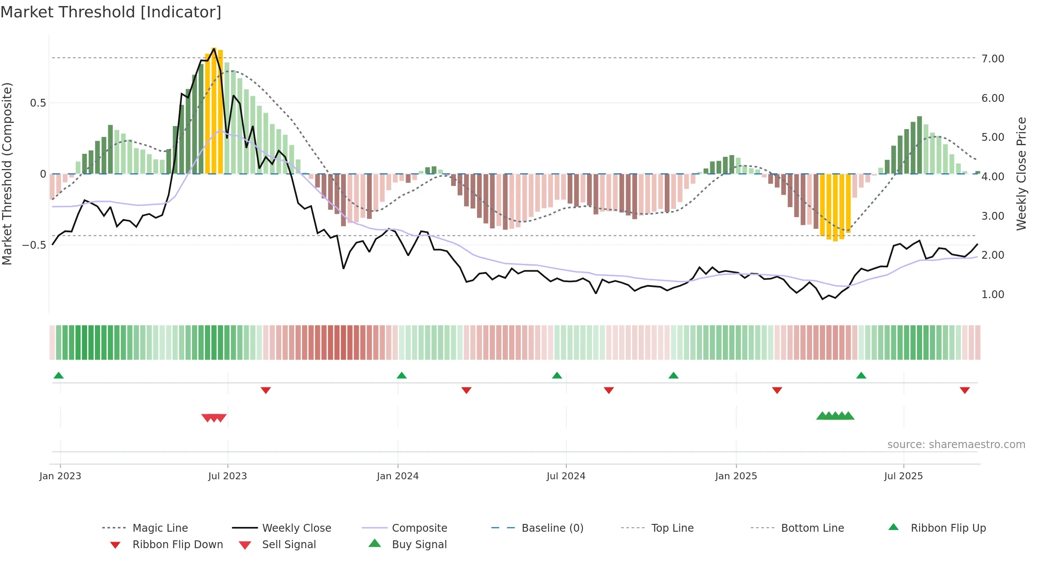Screen dimensions: 1040x585
Task: Click the green triangle icon in Ribbon Flip Up legend
Action: [x=894, y=527]
